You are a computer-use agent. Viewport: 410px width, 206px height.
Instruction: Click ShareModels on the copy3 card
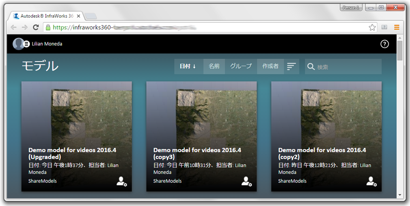click(167, 181)
